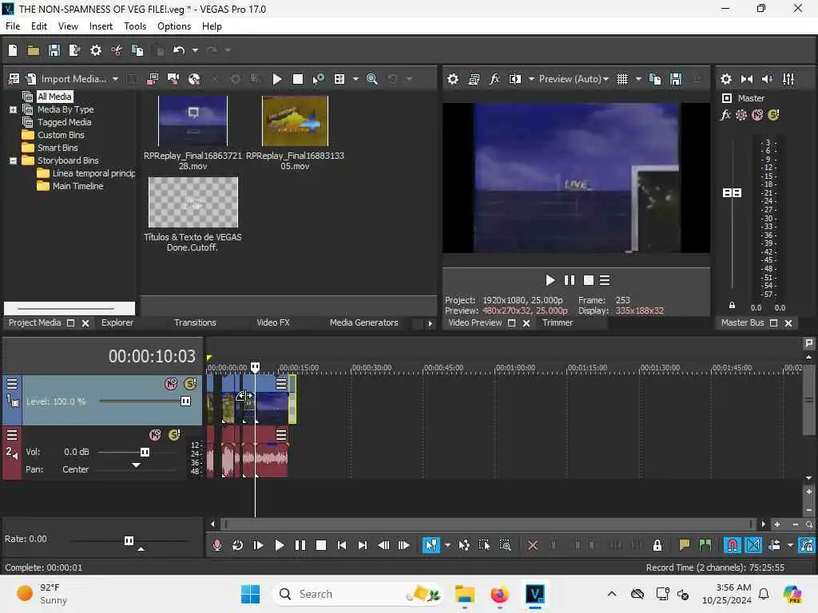
Task: Play in the Video Preview transport
Action: tap(550, 280)
